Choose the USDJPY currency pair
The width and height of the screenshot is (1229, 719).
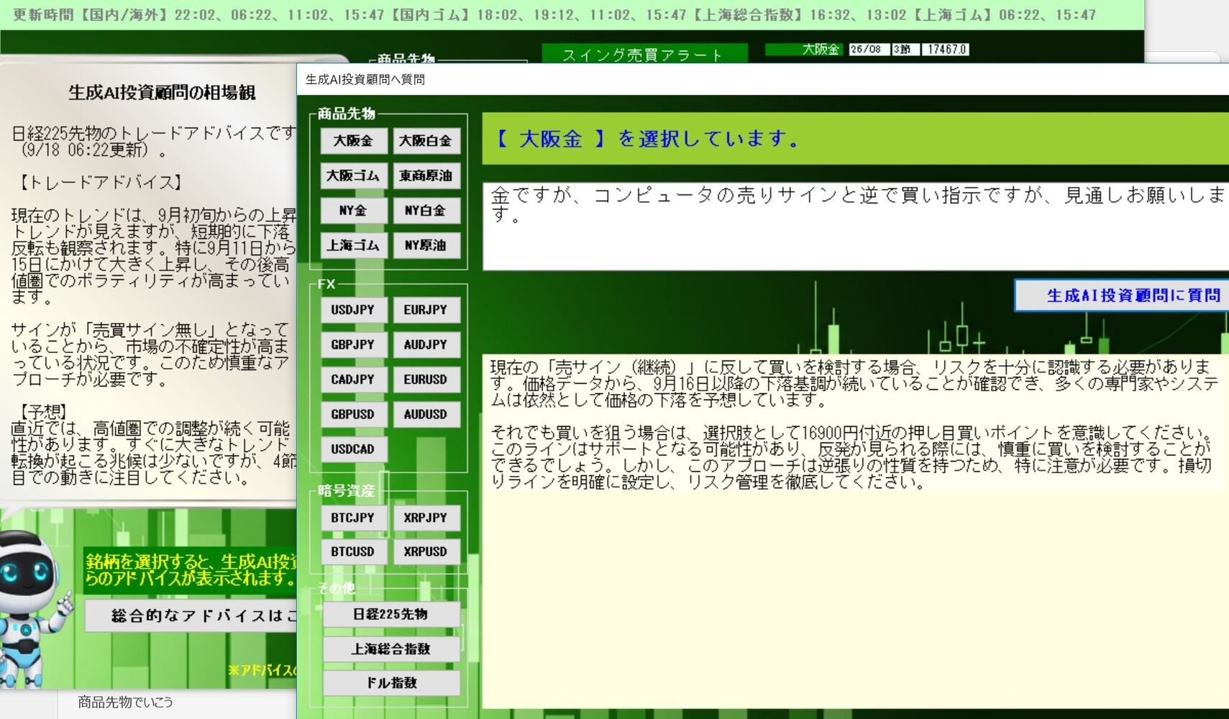353,310
